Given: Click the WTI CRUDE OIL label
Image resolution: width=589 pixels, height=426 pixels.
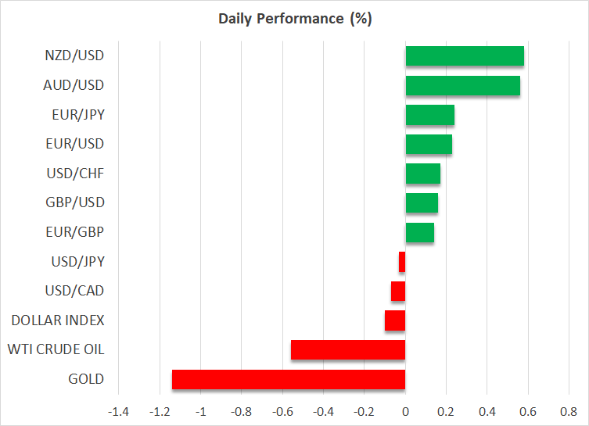Looking at the screenshot, I should pos(59,349).
